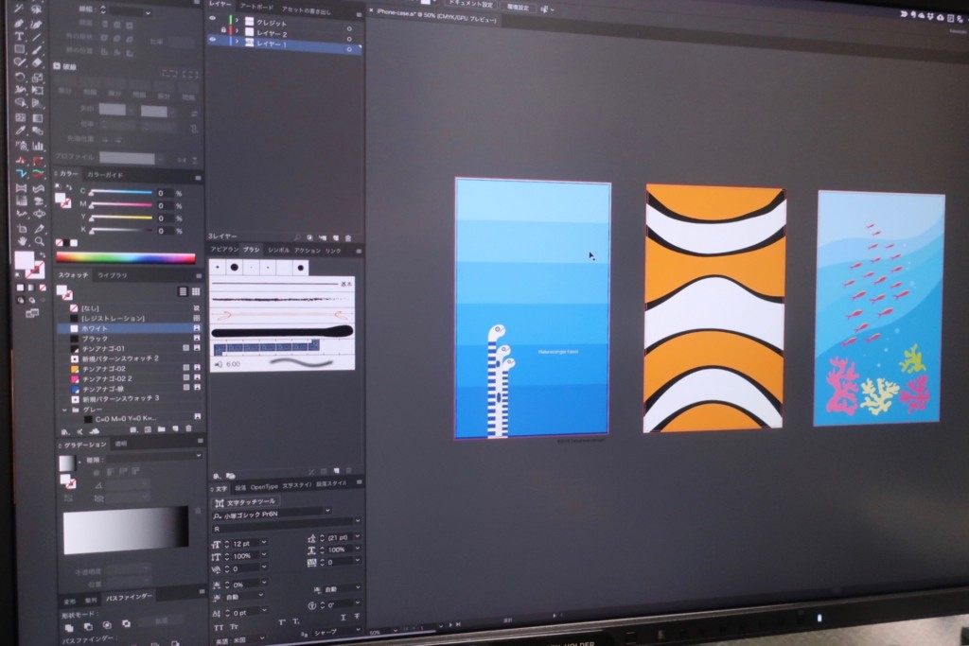Select the Zoom tool magnifier

coord(38,241)
